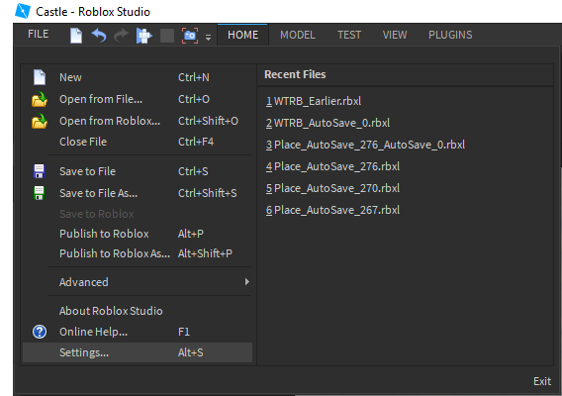Click folder icon beside Open from File
Viewport: 562px width, 396px height.
(40, 99)
